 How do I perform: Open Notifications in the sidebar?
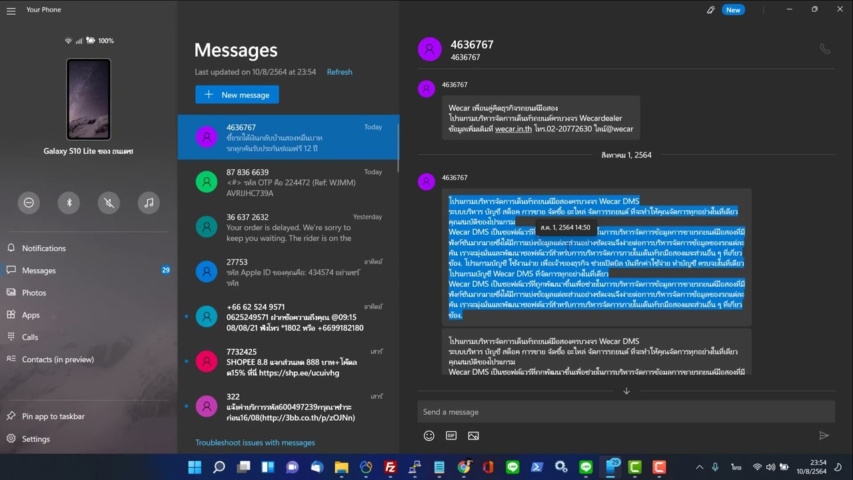pyautogui.click(x=88, y=248)
